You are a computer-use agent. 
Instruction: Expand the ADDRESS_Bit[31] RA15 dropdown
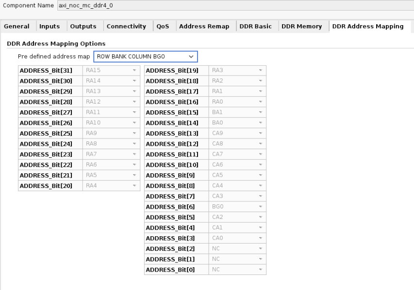[111, 71]
